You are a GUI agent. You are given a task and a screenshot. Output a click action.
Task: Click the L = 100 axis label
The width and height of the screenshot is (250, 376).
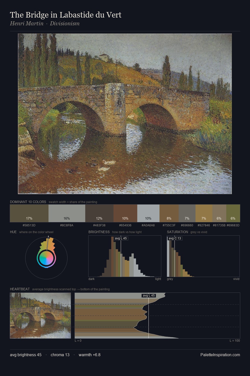(x=235, y=340)
